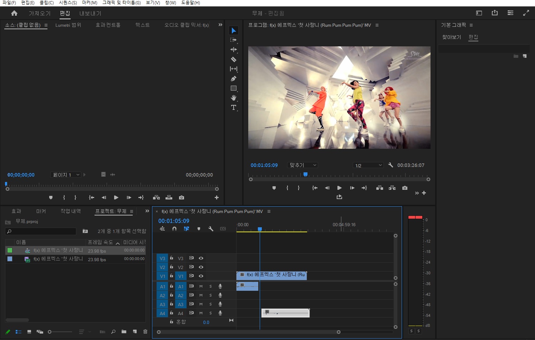Screen dimensions: 535x340
Task: Export frame camera icon in Program monitor
Action: 405,188
